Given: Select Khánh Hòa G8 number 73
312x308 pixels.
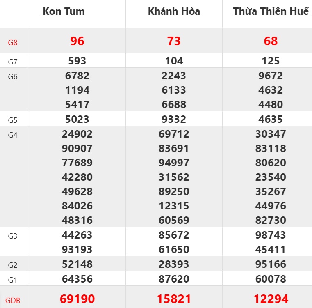Looking at the screenshot, I should click(x=174, y=41).
